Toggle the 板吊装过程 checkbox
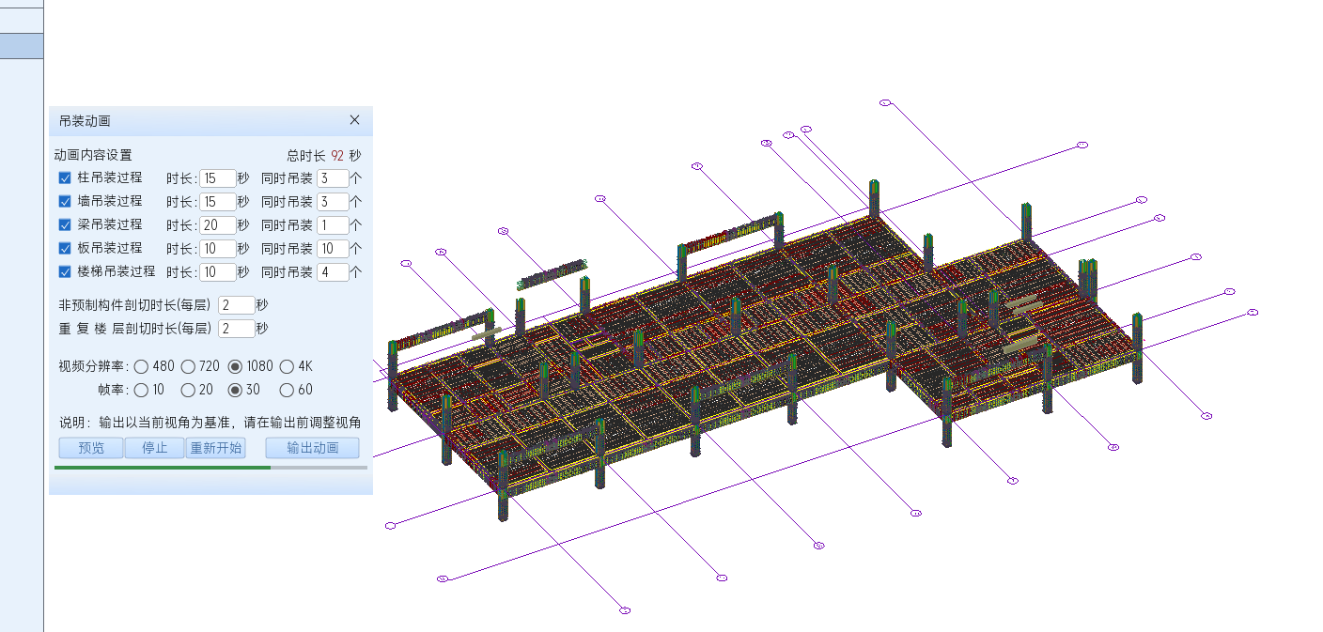The image size is (1323, 632). (x=65, y=248)
